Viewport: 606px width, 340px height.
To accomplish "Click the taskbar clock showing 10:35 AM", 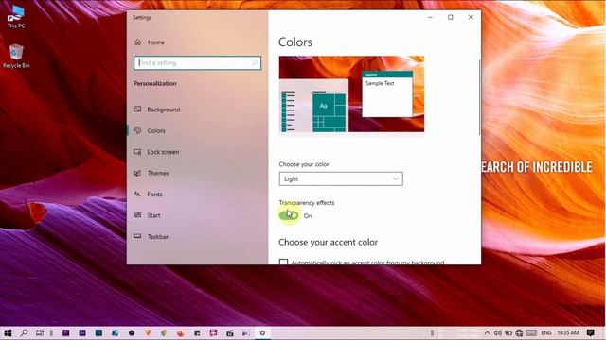I will (568, 332).
